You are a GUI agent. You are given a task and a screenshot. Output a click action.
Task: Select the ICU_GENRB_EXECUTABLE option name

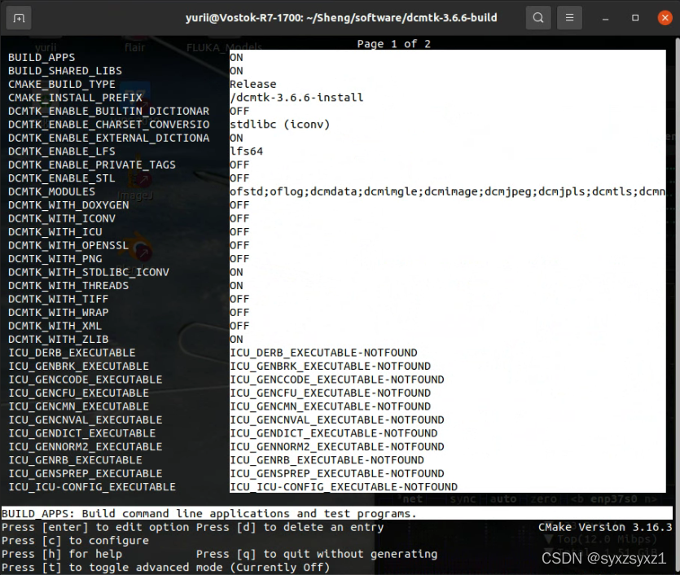[75, 460]
